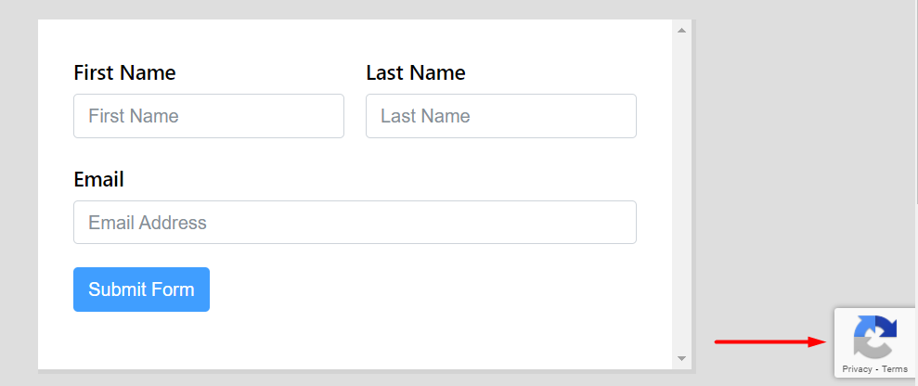Click the "Last Name" bold label
This screenshot has width=918, height=386.
pyautogui.click(x=416, y=72)
